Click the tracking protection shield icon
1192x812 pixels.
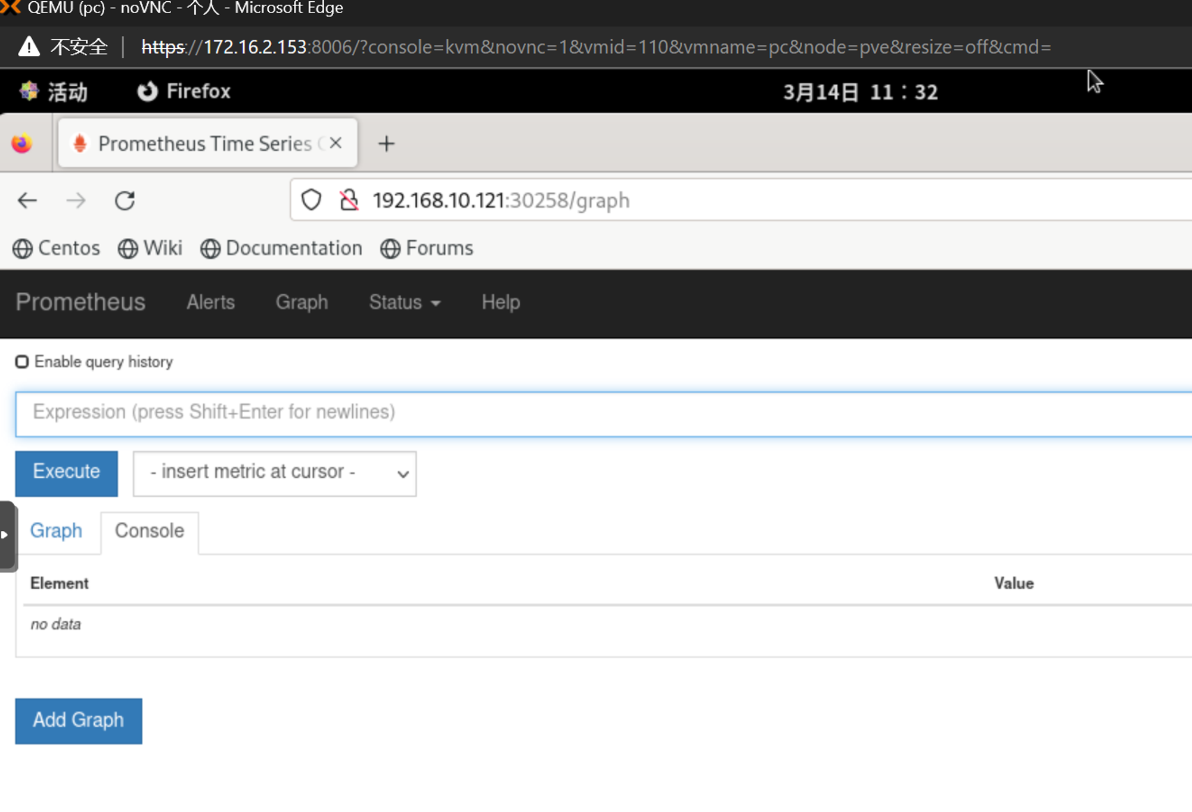(311, 201)
